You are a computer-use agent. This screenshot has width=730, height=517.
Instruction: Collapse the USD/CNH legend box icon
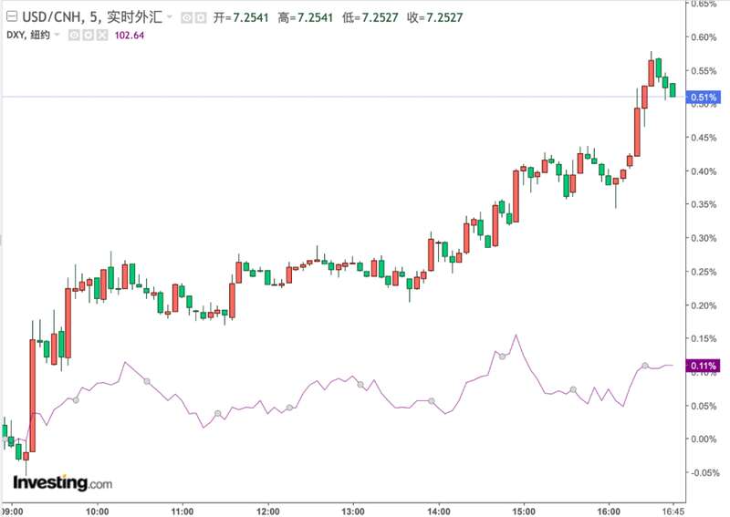[9, 16]
